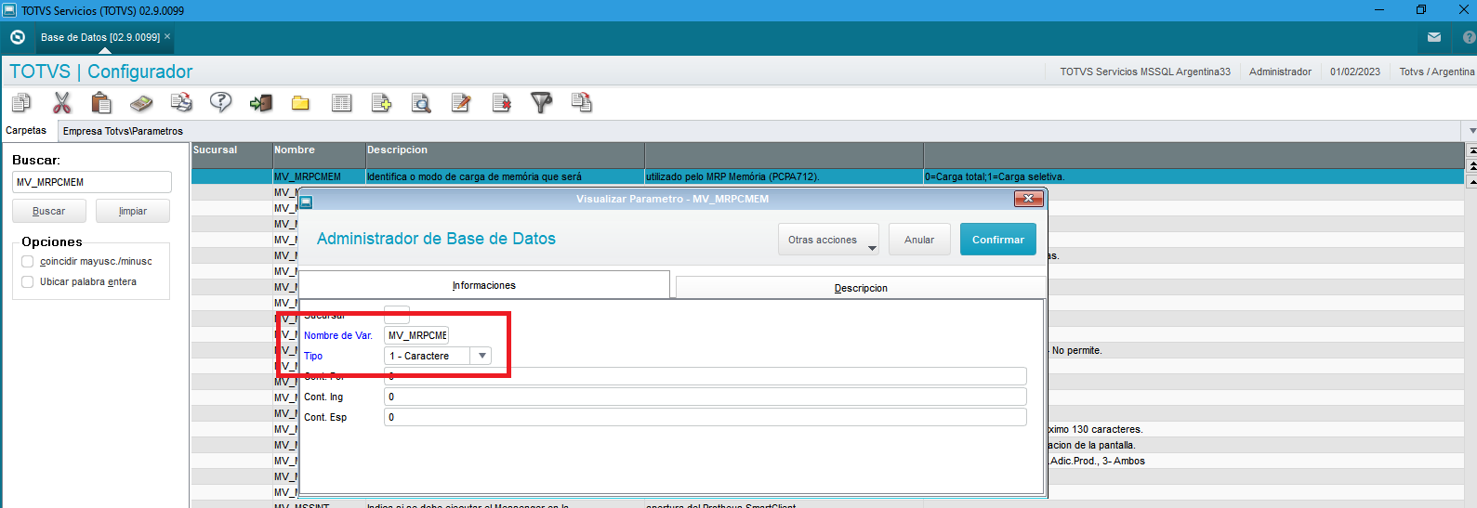Click the '0=Carga total;1=Carga seletiva.' cell

pyautogui.click(x=1193, y=176)
